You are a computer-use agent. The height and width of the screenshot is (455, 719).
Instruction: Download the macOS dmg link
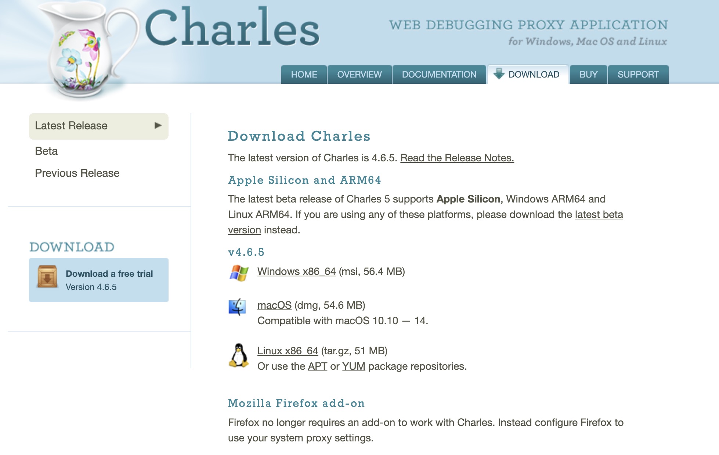point(274,305)
